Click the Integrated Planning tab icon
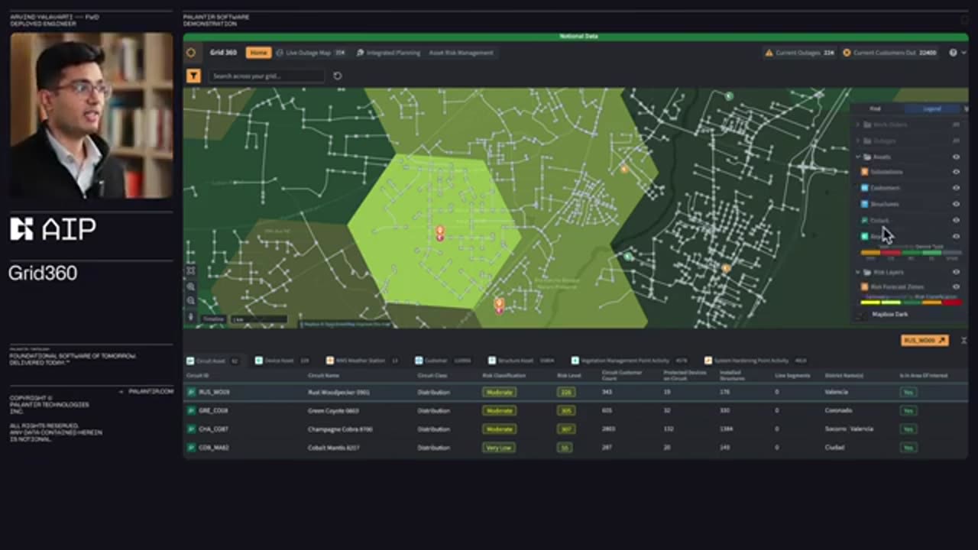Screen dimensions: 978x550 tap(361, 53)
